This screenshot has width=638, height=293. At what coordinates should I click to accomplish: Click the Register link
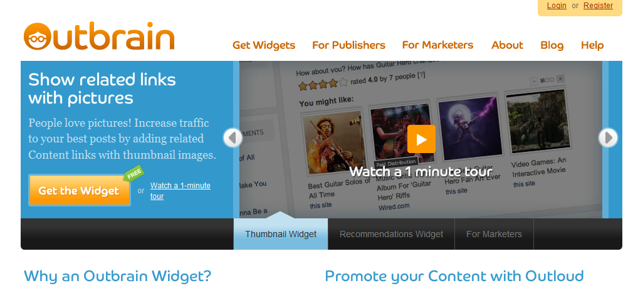point(598,5)
